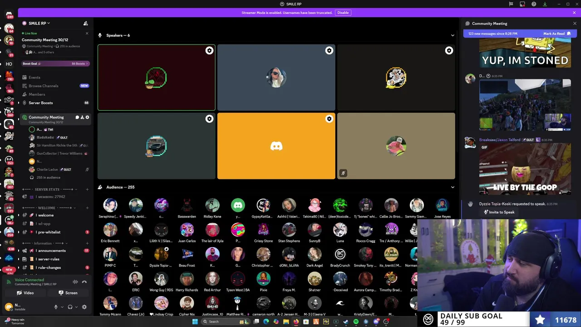
Task: Open the Members list
Action: 37,94
